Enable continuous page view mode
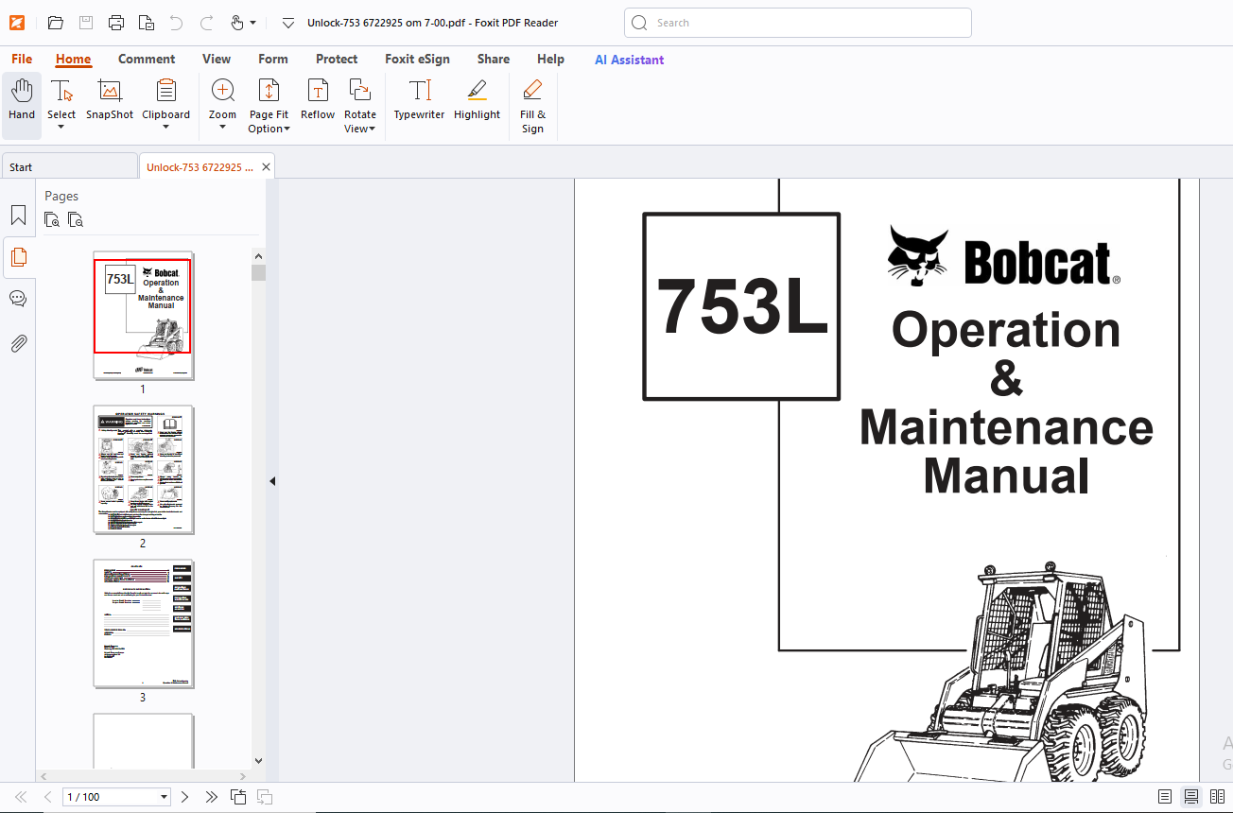This screenshot has height=813, width=1233. coord(1191,797)
